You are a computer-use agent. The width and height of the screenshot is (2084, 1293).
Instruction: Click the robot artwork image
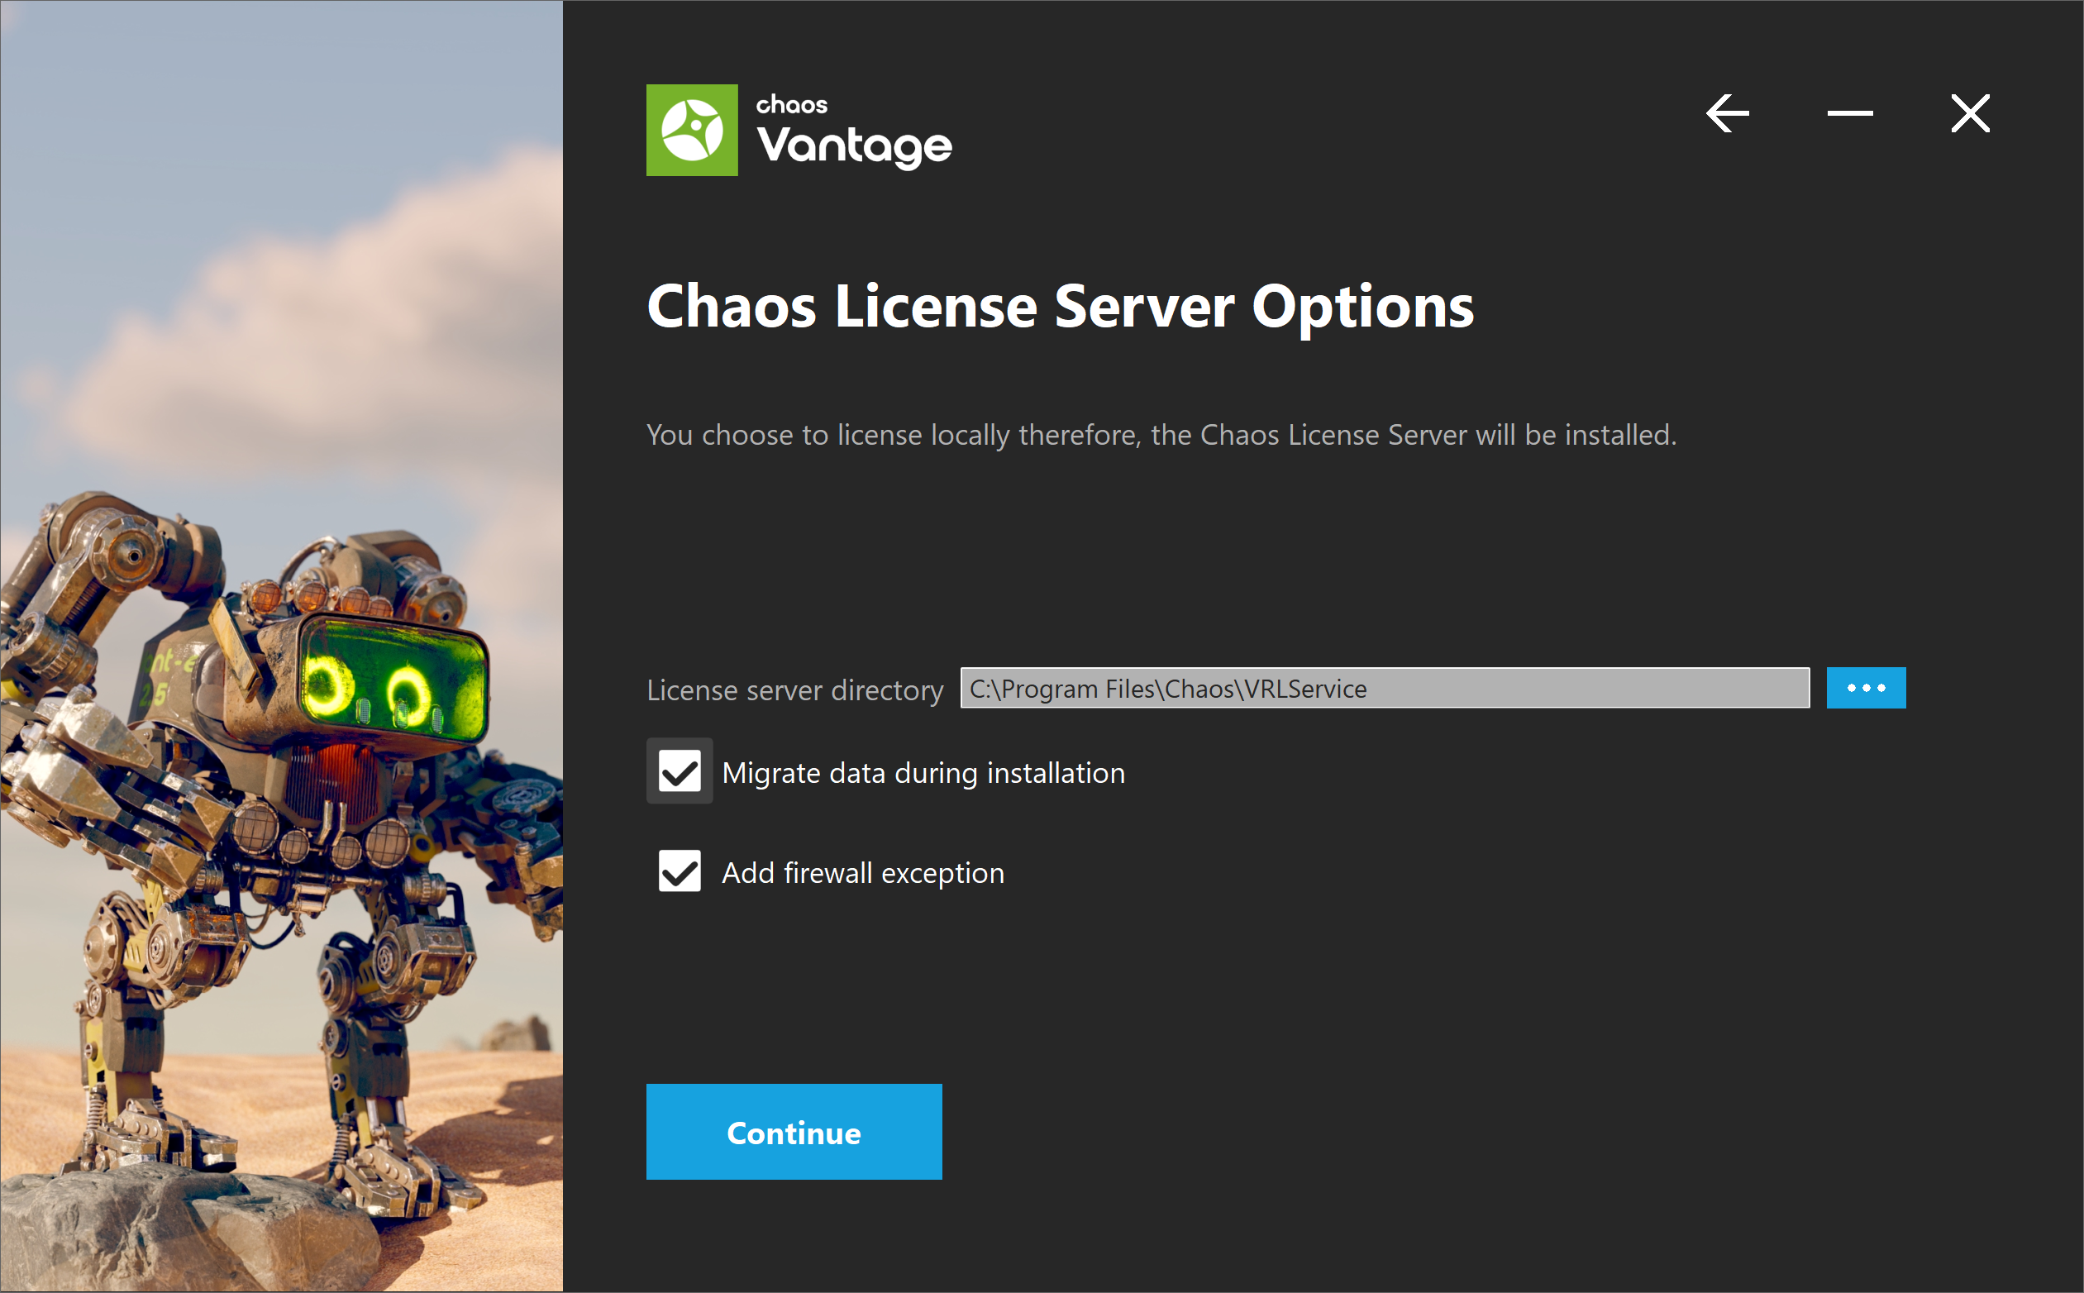[281, 646]
